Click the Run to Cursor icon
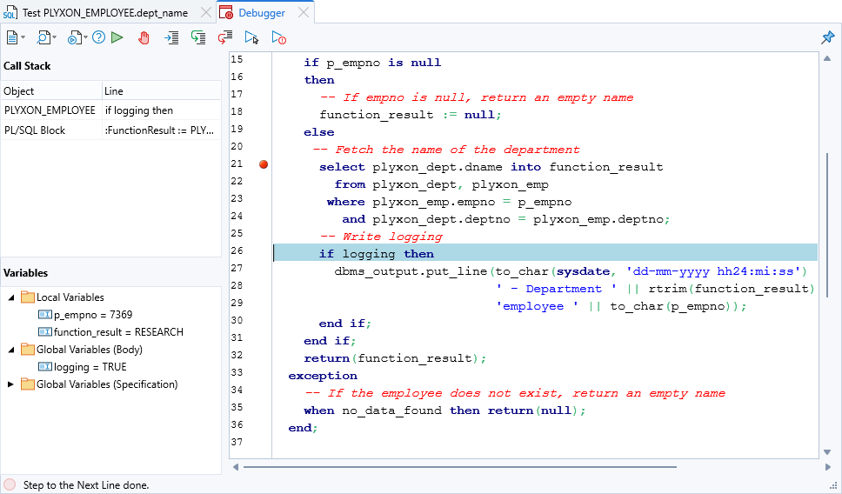 [252, 37]
